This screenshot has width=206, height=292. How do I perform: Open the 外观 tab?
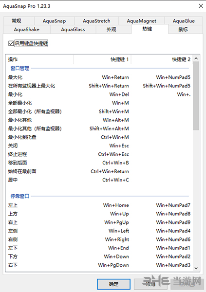tap(112, 29)
